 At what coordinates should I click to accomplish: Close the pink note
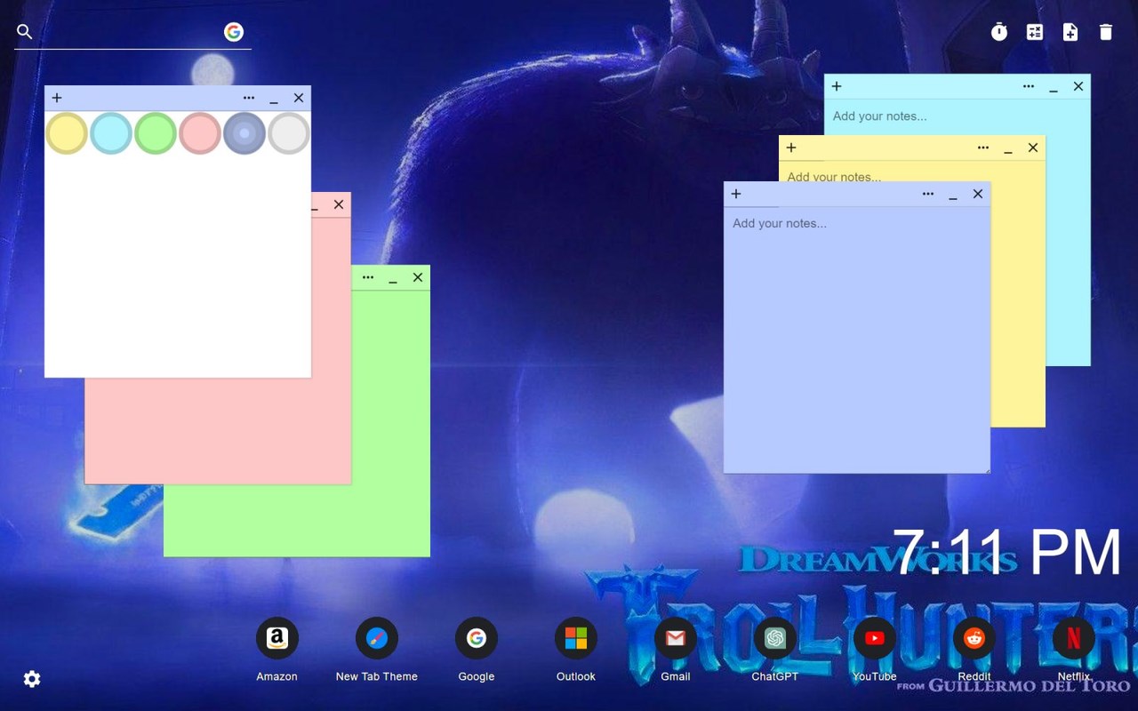pos(339,204)
